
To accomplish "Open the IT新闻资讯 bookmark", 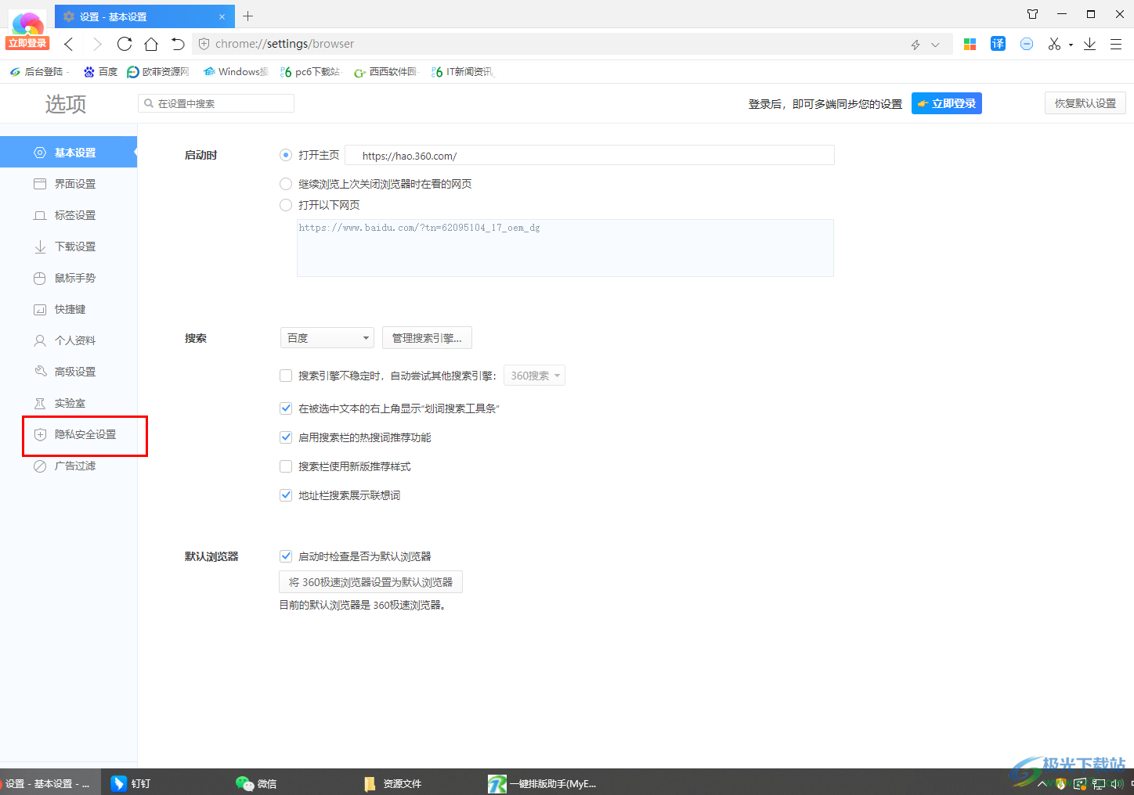I will coord(462,71).
